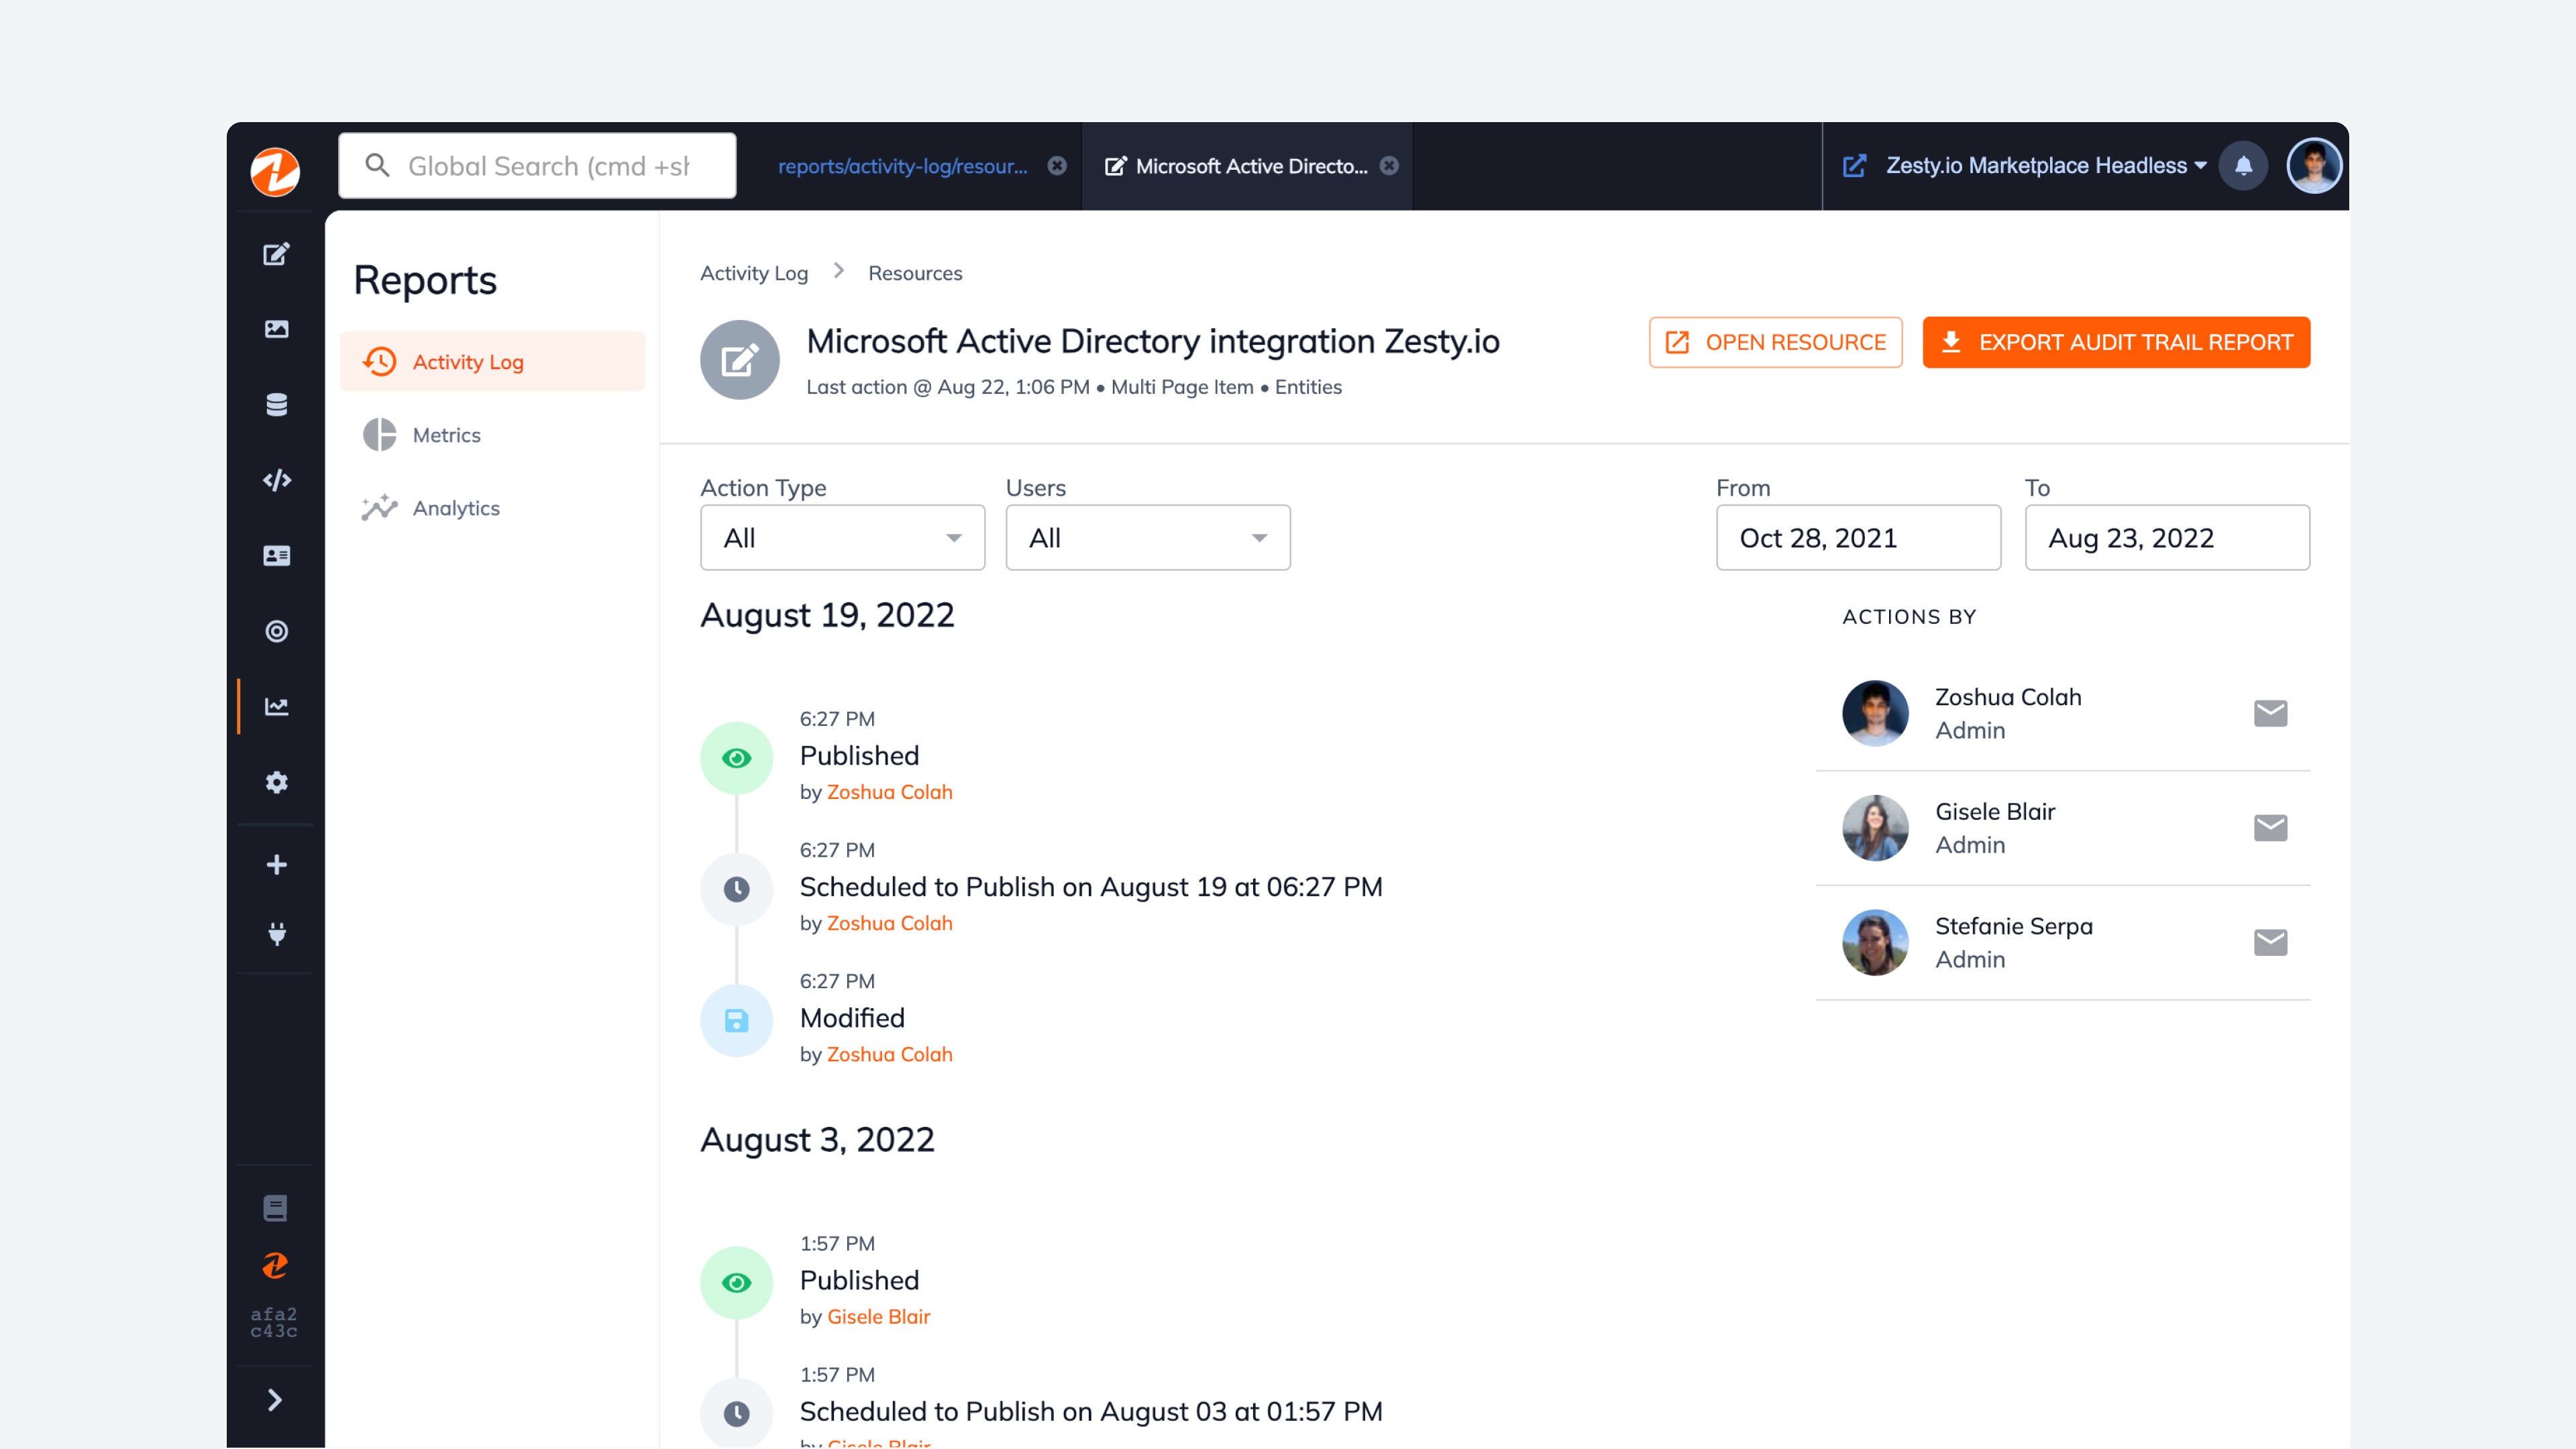Expand the sidebar with bottom chevron
The height and width of the screenshot is (1449, 2576).
tap(275, 1400)
